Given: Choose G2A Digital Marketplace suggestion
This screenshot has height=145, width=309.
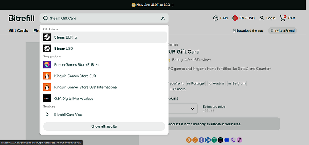Looking at the screenshot, I should (x=104, y=99).
